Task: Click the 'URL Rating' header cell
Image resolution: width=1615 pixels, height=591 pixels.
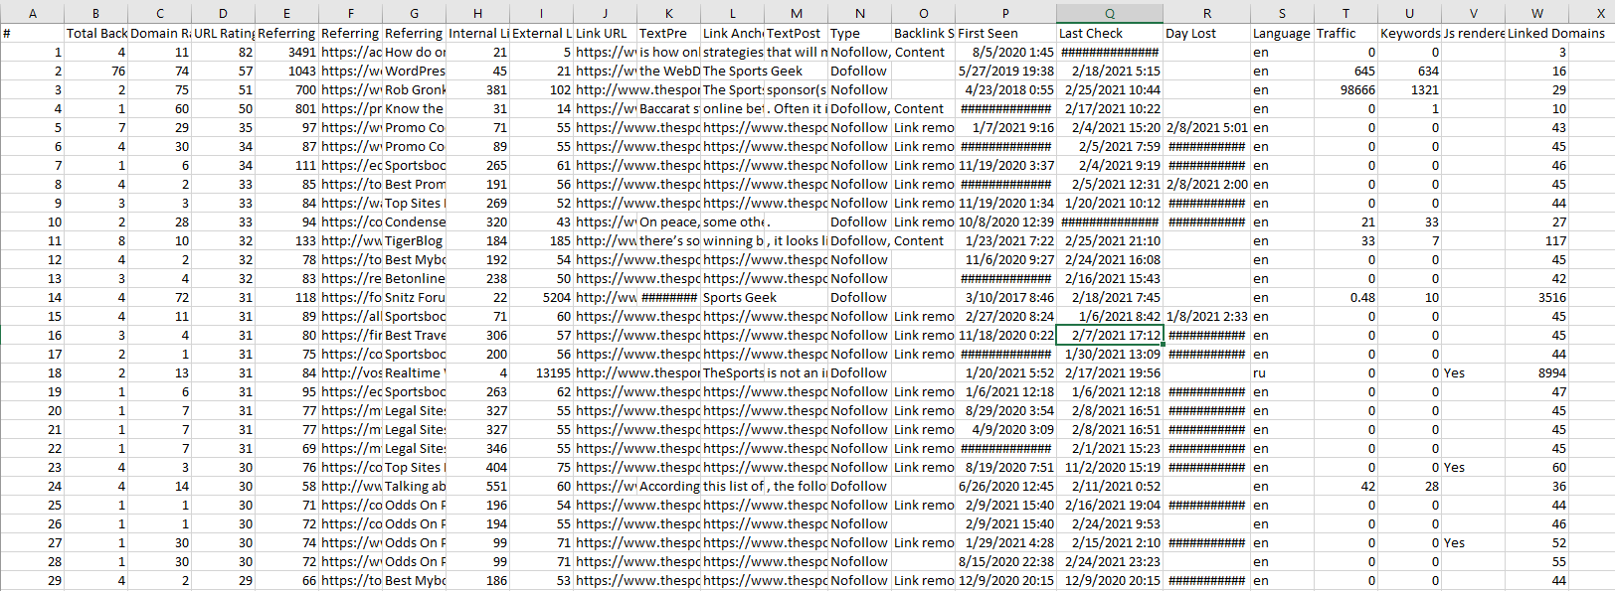Action: click(223, 33)
